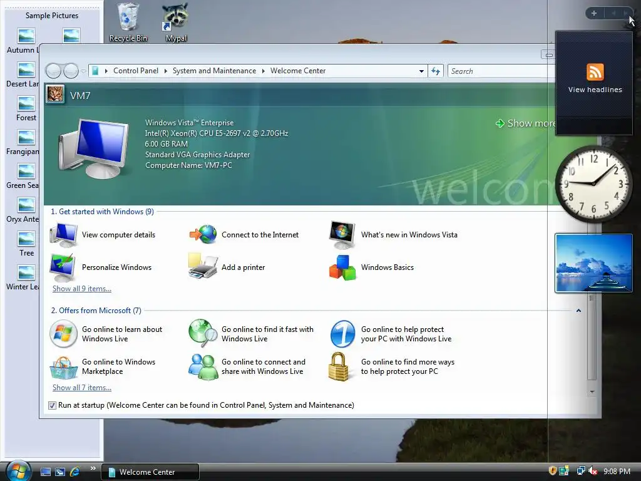The image size is (641, 481).
Task: Click the refresh button beside address bar
Action: pos(436,71)
